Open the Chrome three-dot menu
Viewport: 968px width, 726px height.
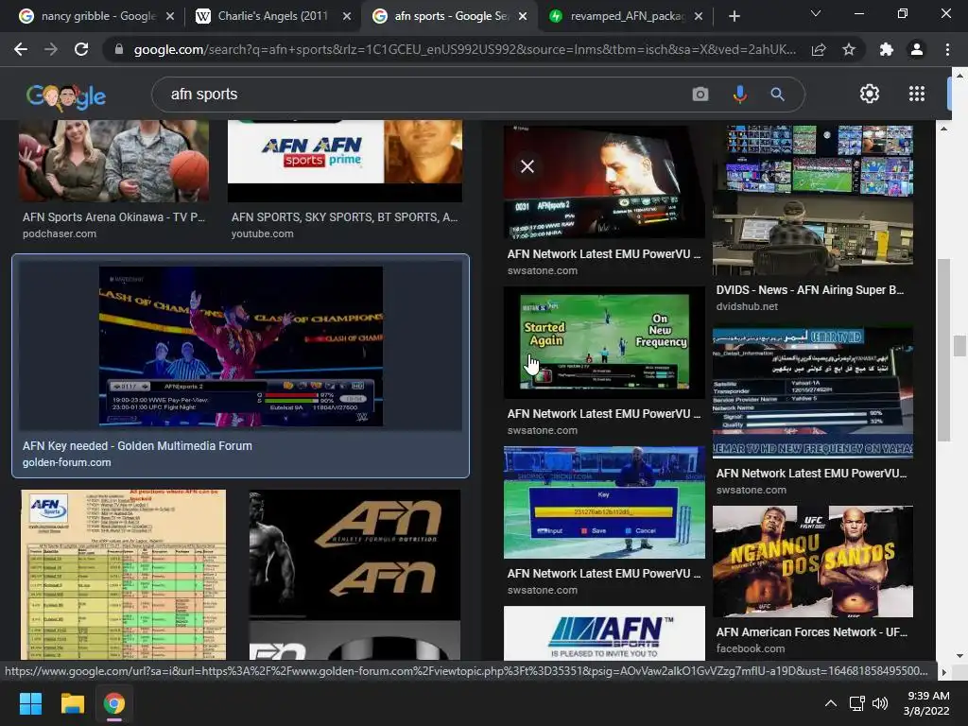pyautogui.click(x=947, y=49)
